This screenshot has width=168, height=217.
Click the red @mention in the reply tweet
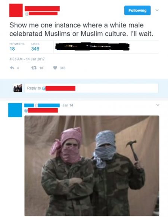tap(41, 111)
